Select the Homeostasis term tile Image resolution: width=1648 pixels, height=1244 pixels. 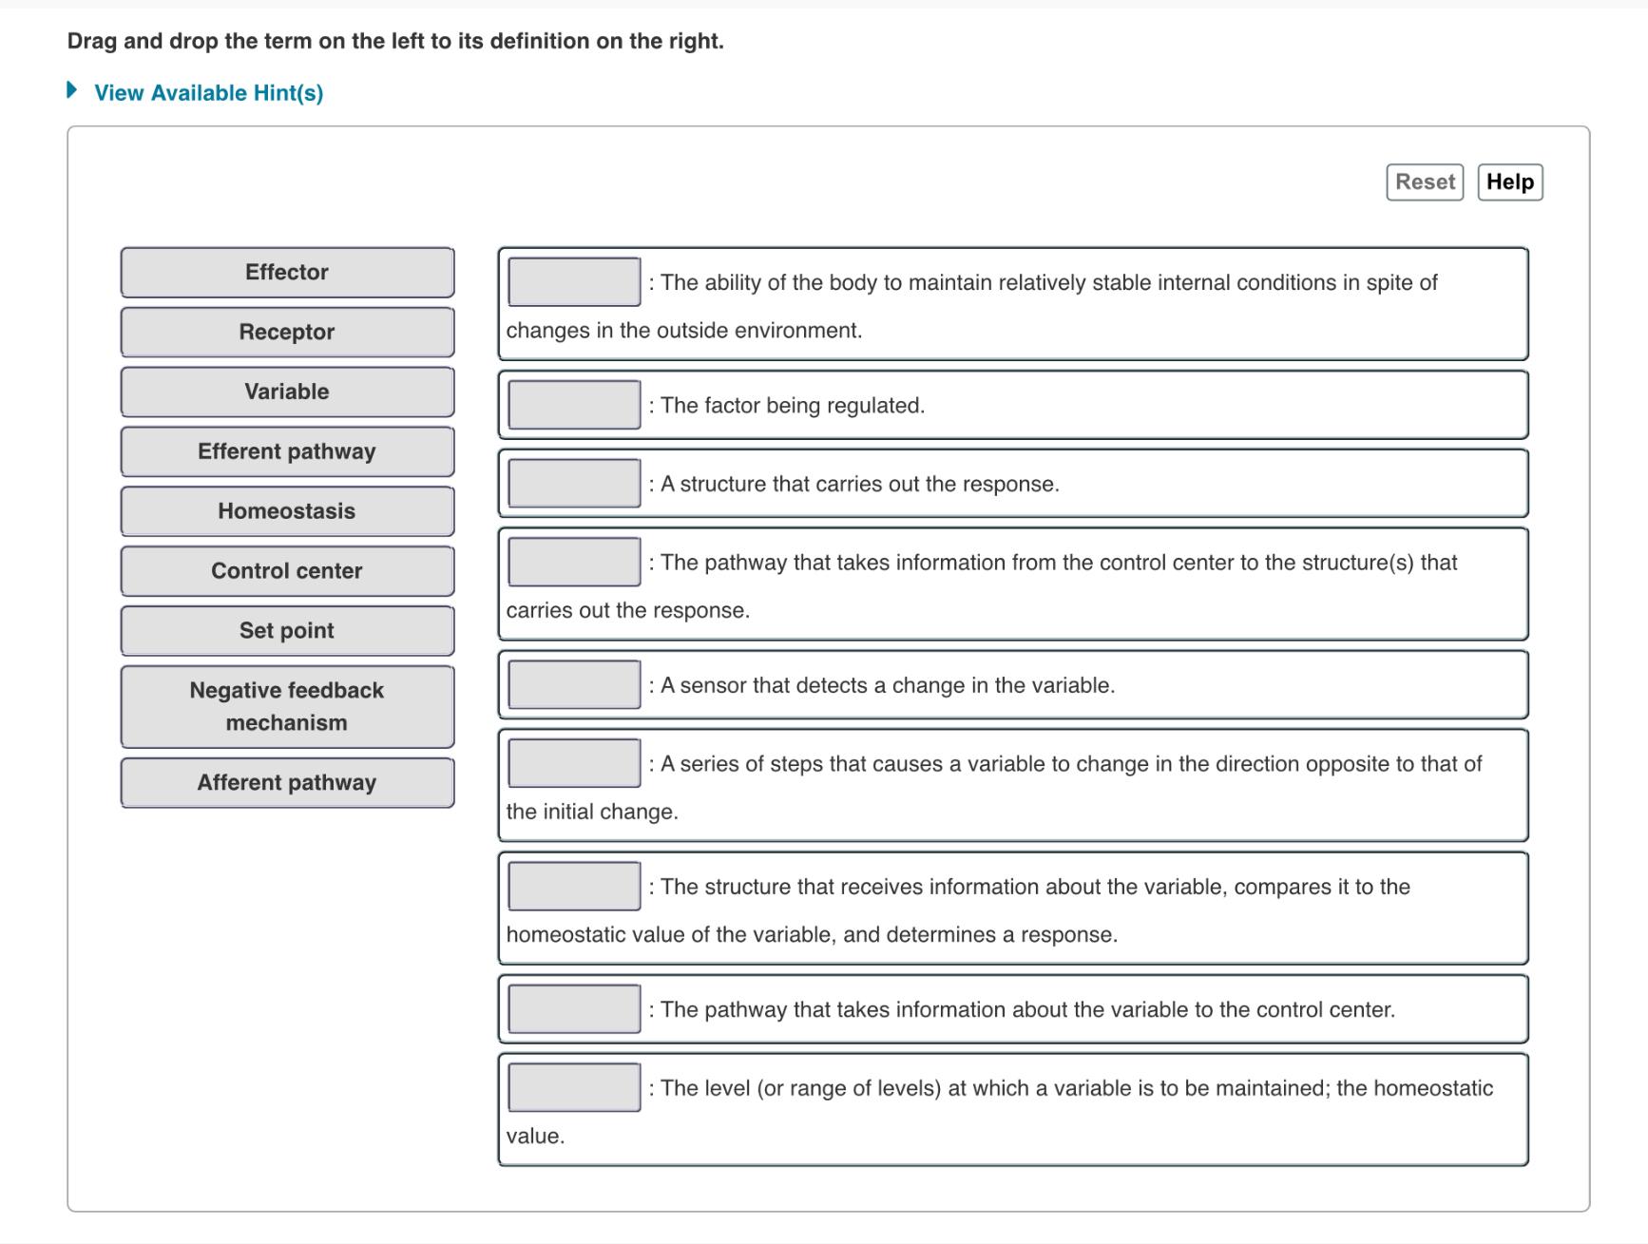point(287,512)
